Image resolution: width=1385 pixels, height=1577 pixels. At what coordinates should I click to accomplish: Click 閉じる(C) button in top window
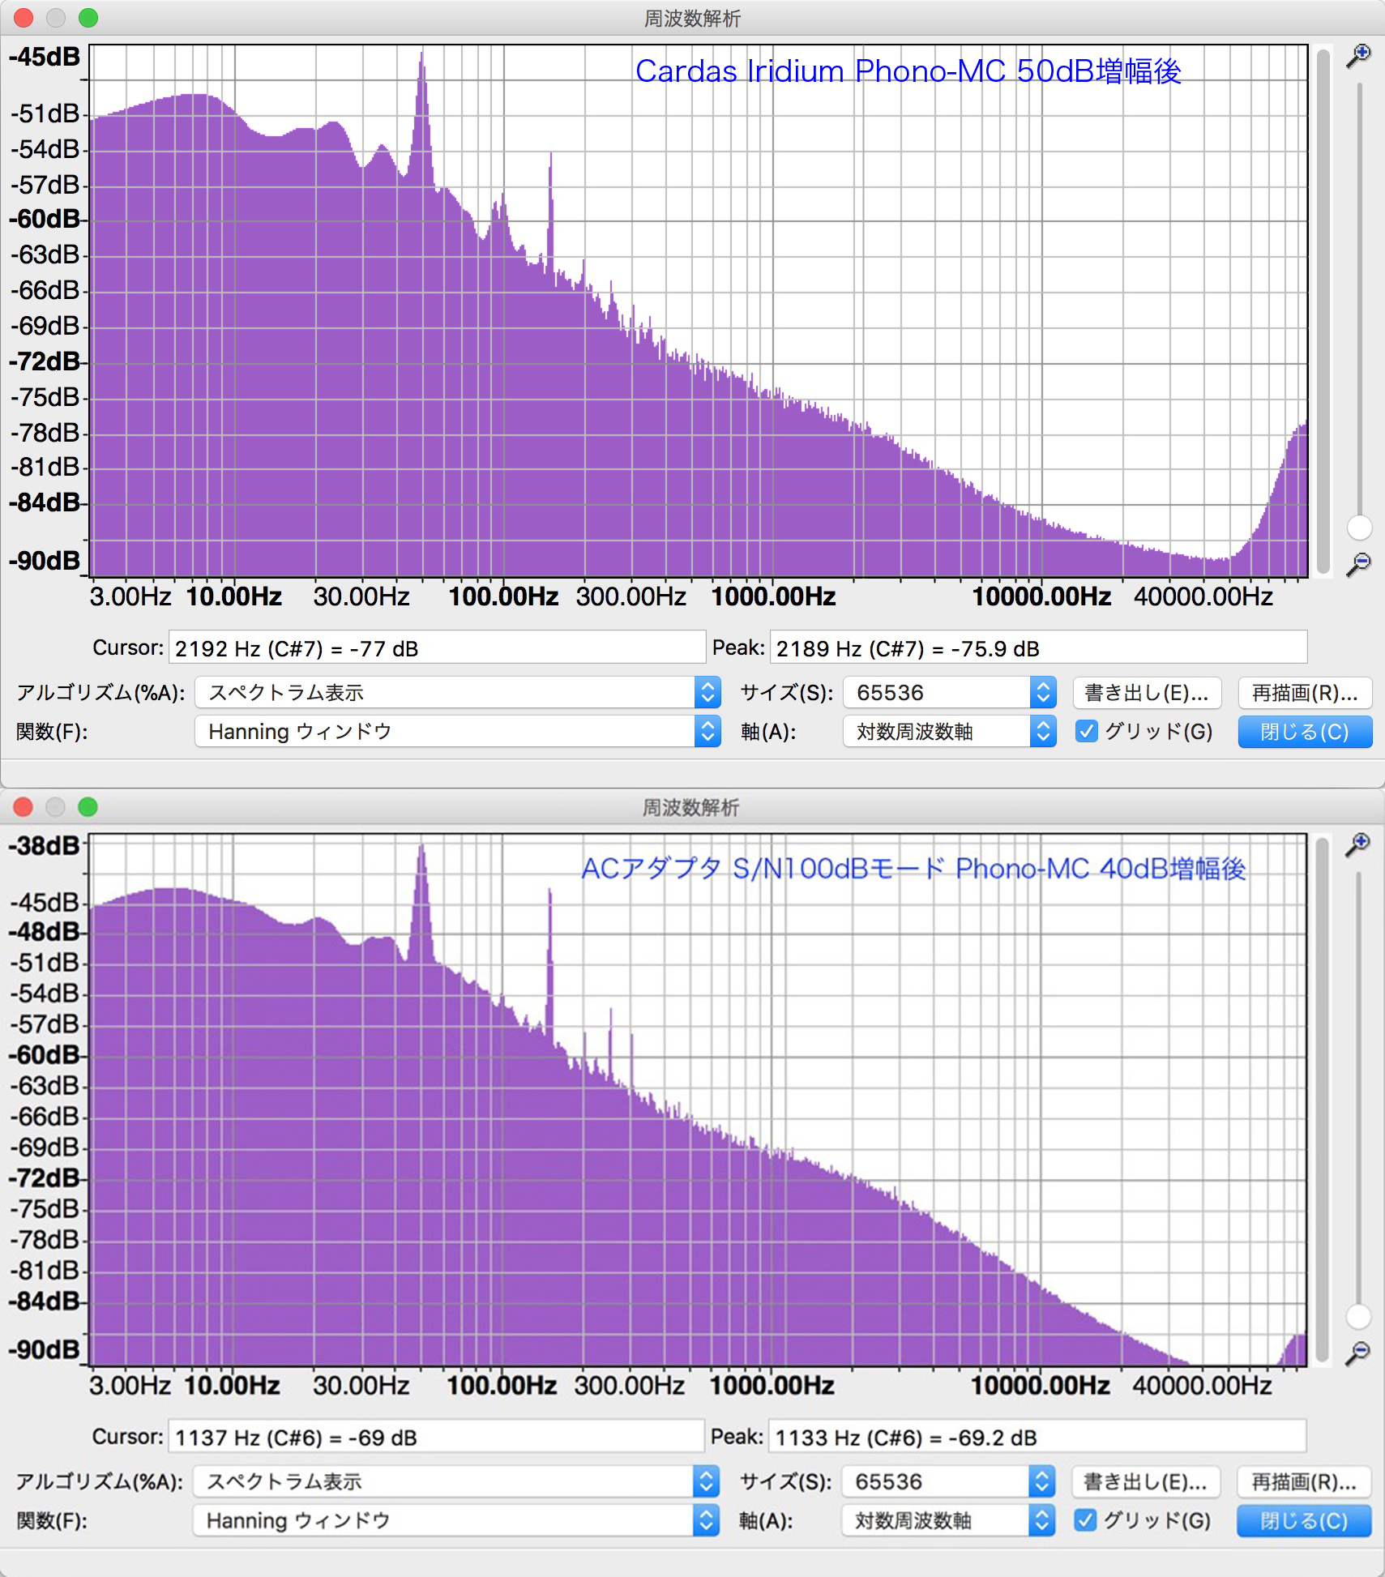[1305, 732]
